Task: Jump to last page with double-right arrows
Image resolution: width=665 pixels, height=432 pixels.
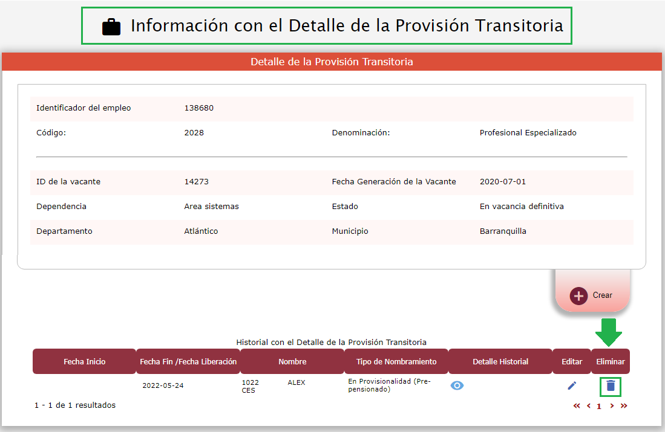Action: point(624,406)
